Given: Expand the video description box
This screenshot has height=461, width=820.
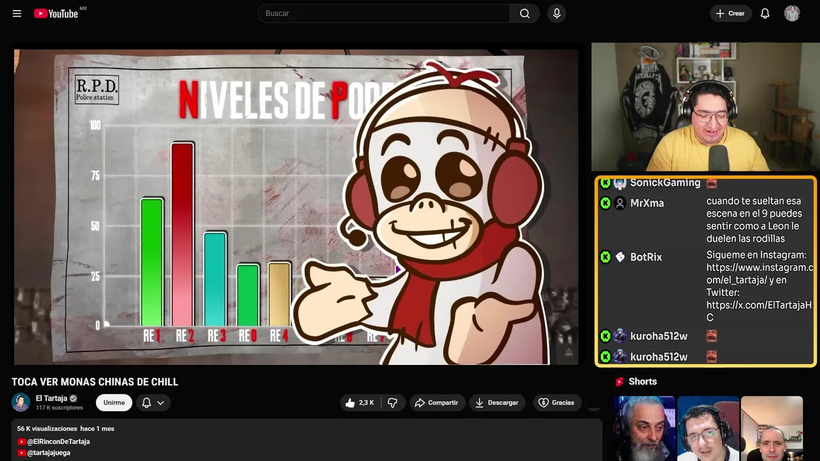Looking at the screenshot, I should (x=307, y=440).
